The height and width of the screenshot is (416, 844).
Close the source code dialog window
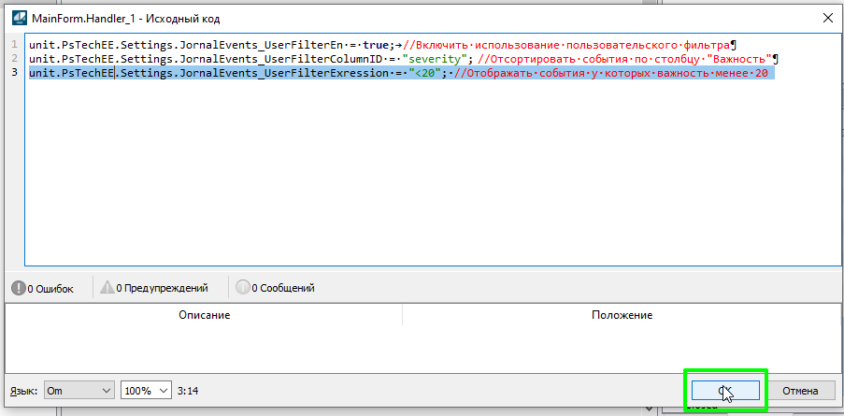coord(826,17)
